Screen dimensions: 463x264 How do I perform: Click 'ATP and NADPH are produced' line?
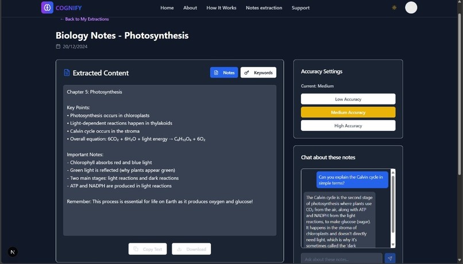pos(119,186)
